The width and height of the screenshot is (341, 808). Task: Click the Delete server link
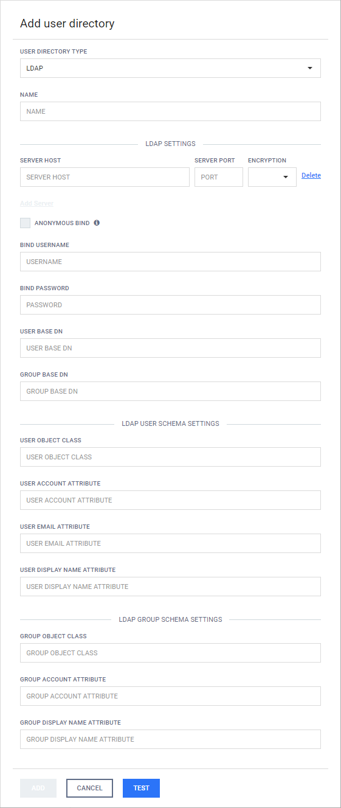(x=311, y=175)
